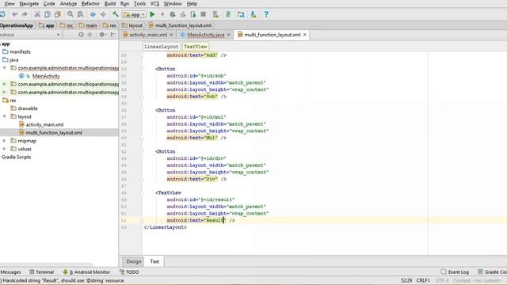Navigate forward with the right arrow

[103, 14]
